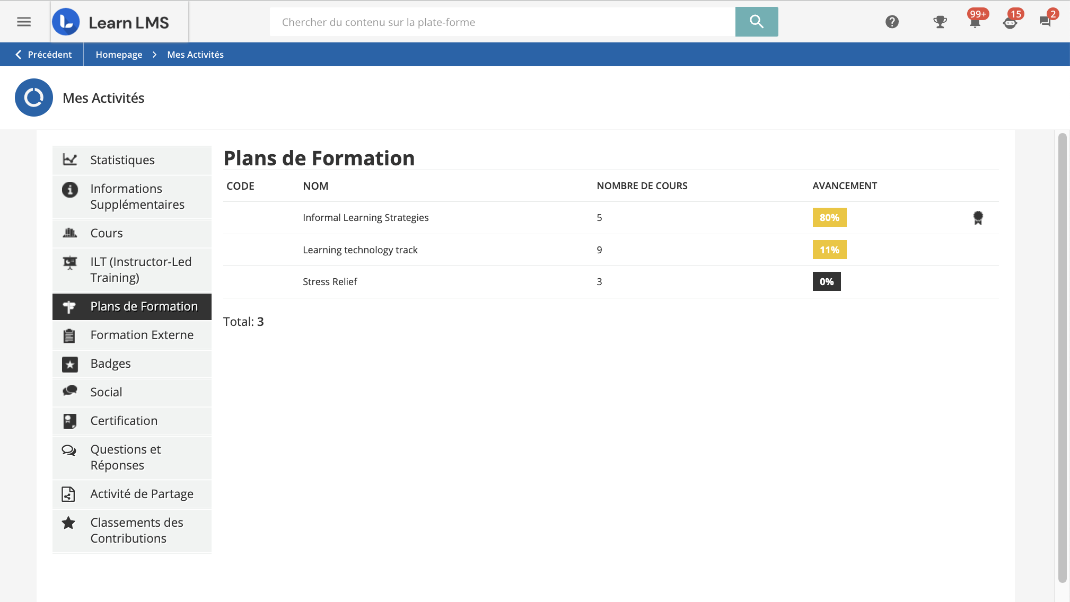Open the Stress Relief plan
Screen dimensions: 1070x602
330,282
